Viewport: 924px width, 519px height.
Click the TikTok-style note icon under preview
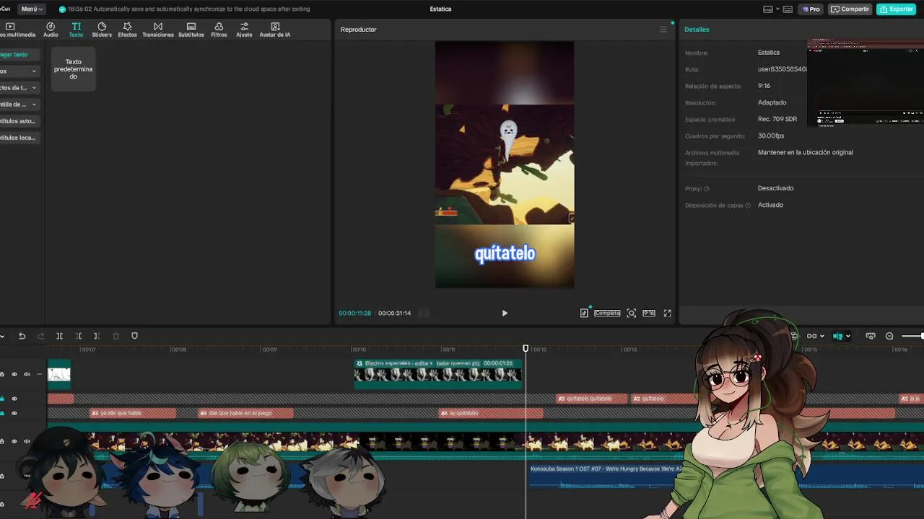(x=584, y=313)
